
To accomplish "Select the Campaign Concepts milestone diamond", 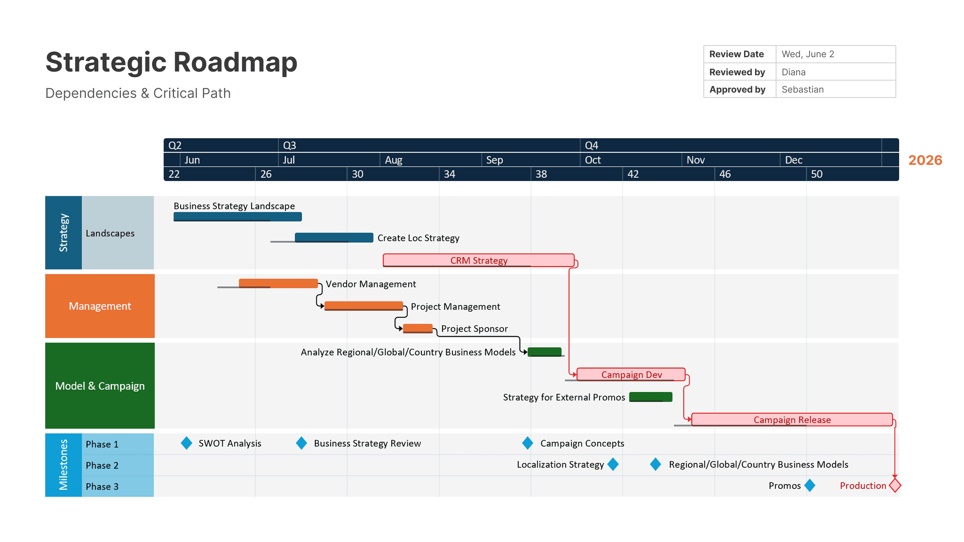I will point(528,443).
